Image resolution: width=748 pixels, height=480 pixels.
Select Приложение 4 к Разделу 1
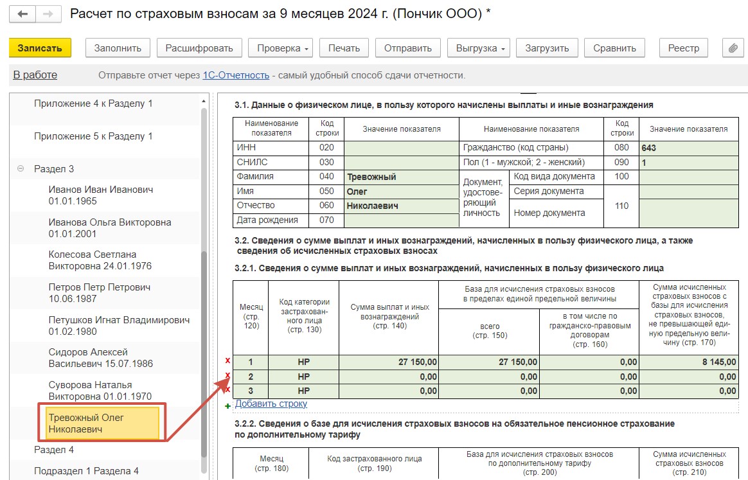click(x=94, y=103)
